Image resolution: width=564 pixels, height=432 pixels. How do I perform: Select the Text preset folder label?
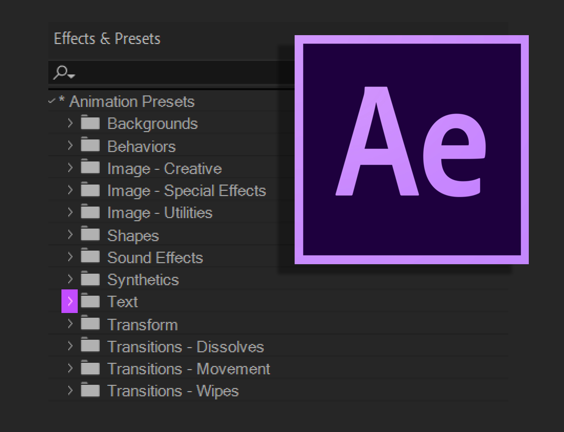point(122,301)
